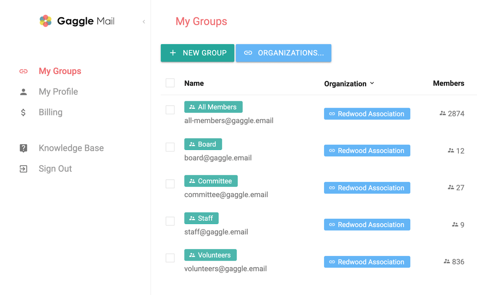The image size is (477, 295).
Task: Click the 836 member count
Action: pos(458,262)
